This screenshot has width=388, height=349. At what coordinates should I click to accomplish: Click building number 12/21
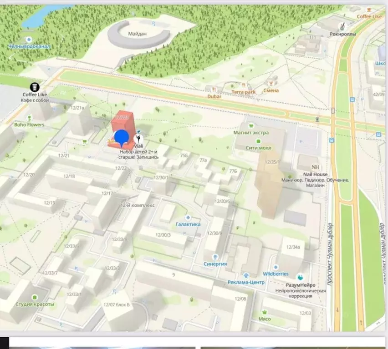64,155
